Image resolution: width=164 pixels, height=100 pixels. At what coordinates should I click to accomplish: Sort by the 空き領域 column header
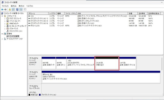point(142,13)
